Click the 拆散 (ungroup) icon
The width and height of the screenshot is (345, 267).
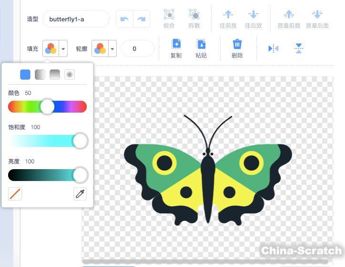[x=193, y=14]
